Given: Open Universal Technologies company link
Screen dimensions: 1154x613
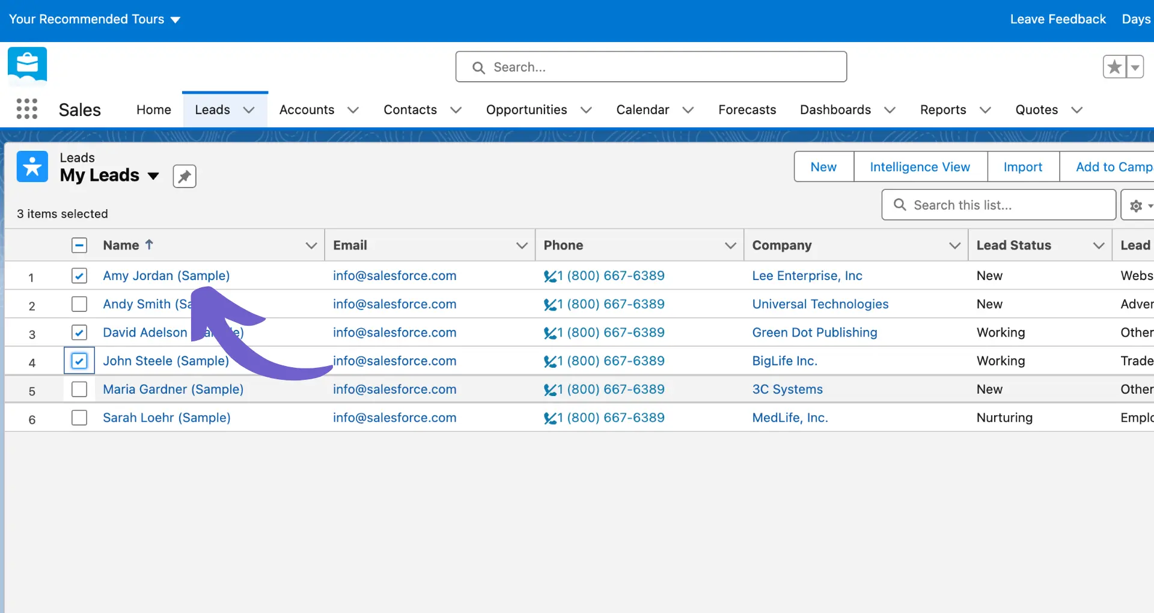Looking at the screenshot, I should tap(820, 304).
